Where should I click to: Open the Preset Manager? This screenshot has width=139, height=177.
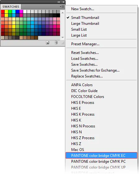pos(85,44)
